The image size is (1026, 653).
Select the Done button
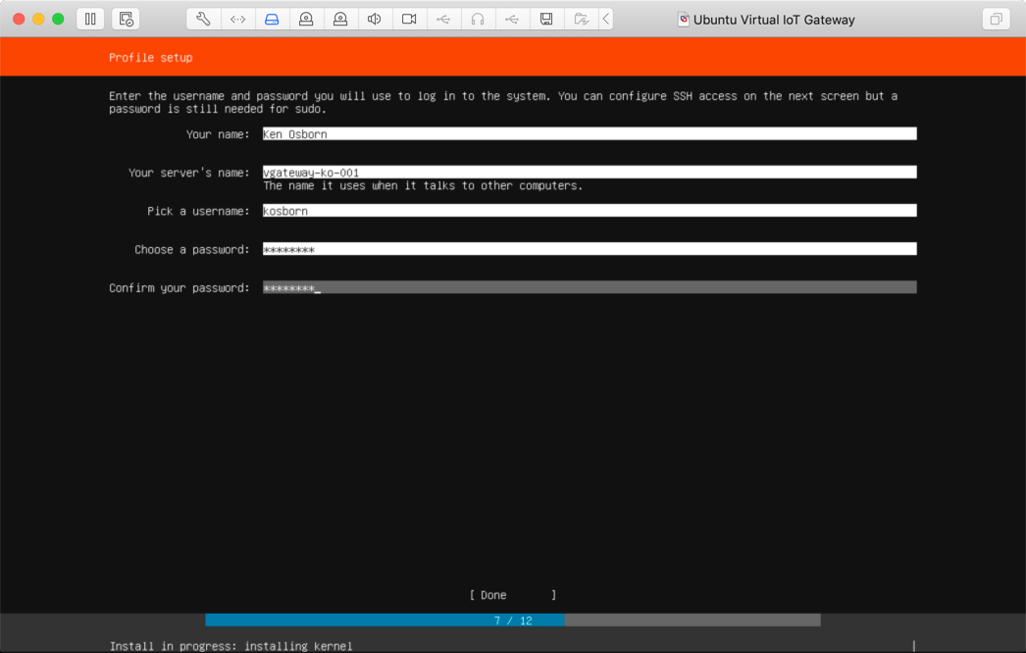[x=513, y=595]
